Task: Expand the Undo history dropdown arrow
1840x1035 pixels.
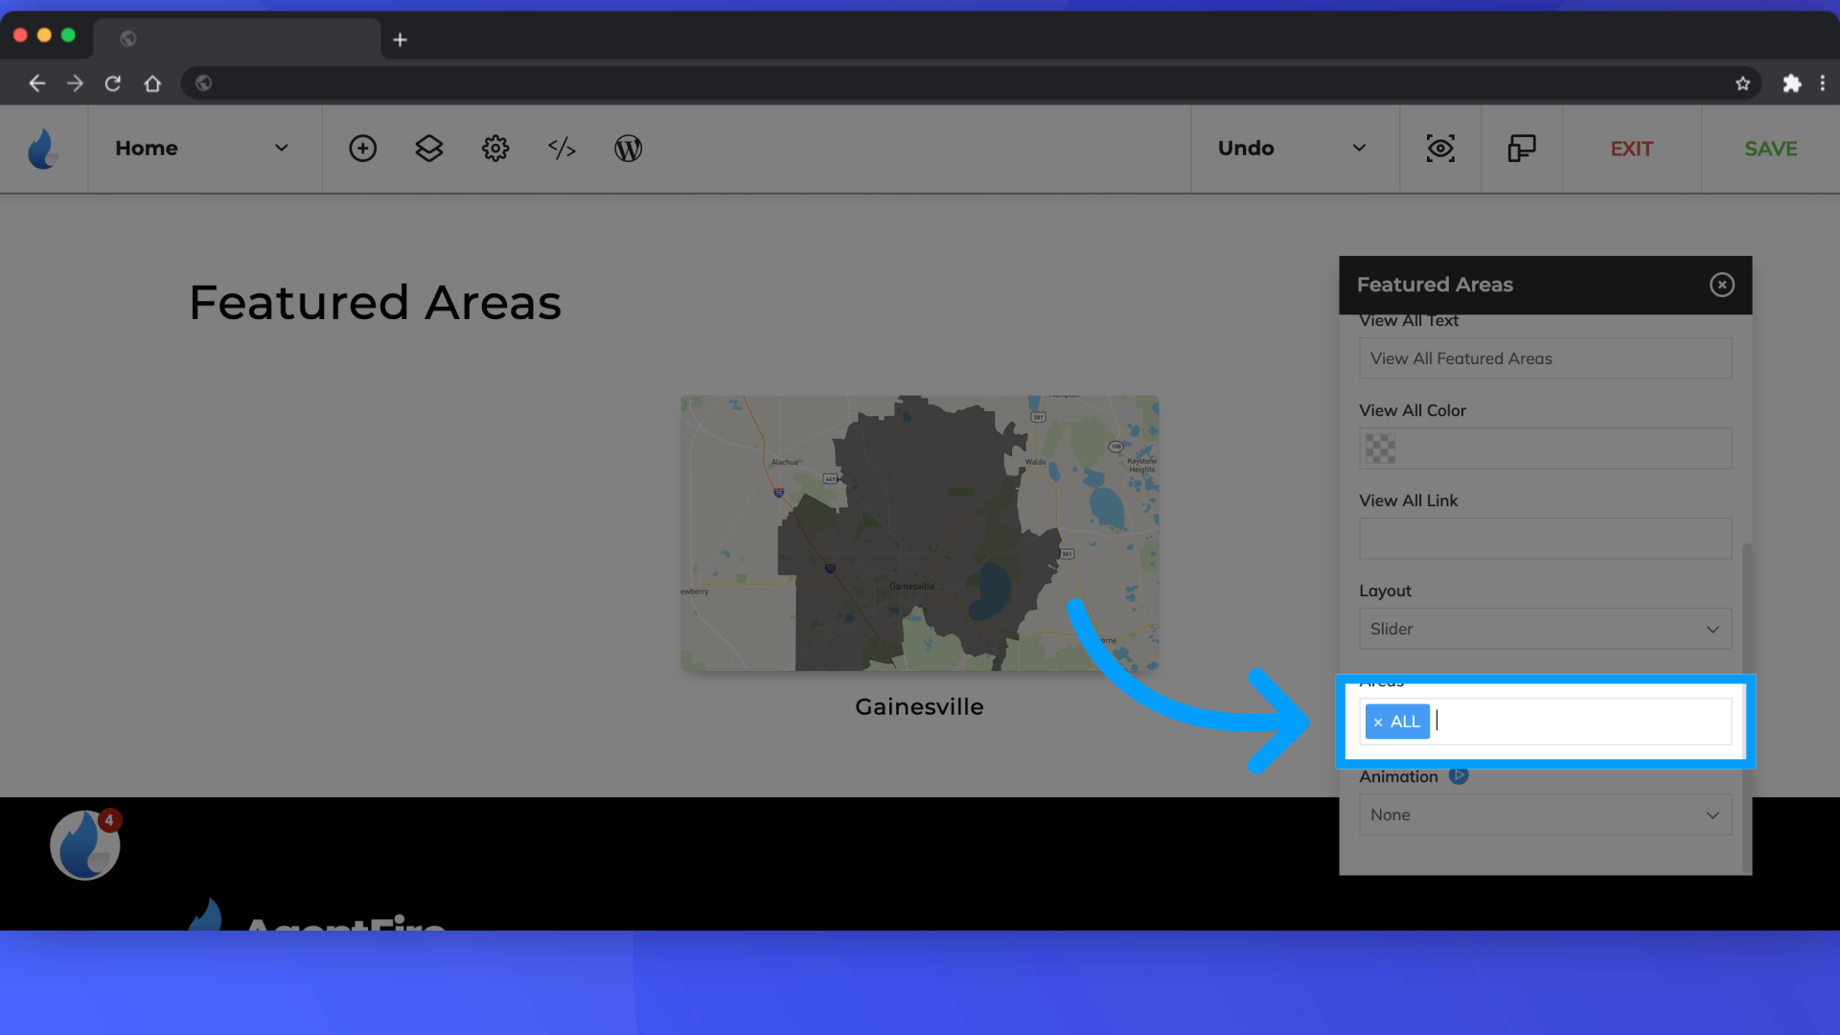Action: coord(1360,148)
